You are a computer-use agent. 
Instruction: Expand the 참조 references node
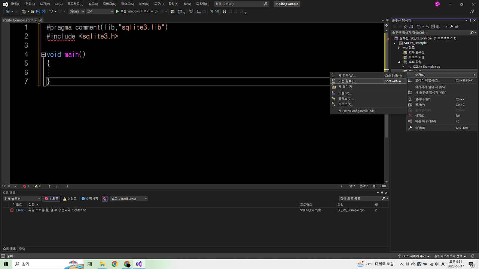click(x=399, y=48)
